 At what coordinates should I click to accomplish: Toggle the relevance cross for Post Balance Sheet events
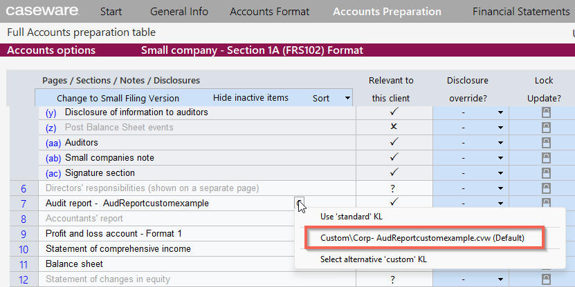pos(394,126)
